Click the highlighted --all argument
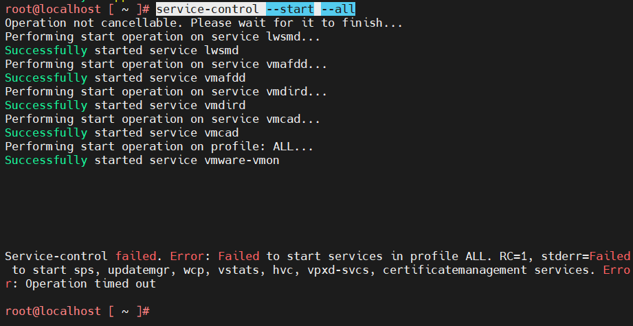The width and height of the screenshot is (633, 326). (x=338, y=9)
